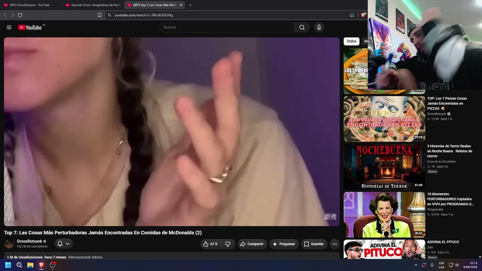
Task: Open the DrossRotzank channel avatar
Action: click(9, 244)
